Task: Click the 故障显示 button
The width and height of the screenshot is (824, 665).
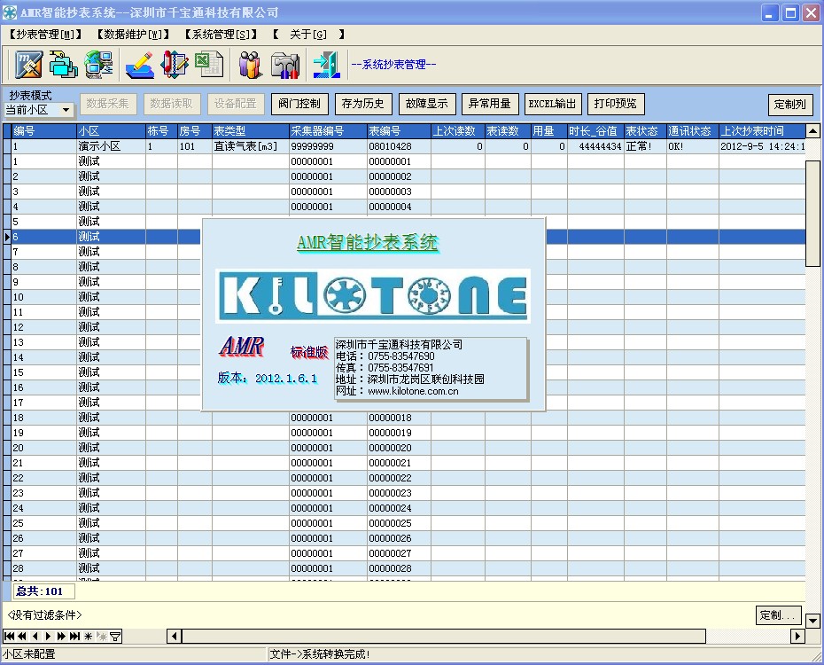Action: pyautogui.click(x=427, y=104)
